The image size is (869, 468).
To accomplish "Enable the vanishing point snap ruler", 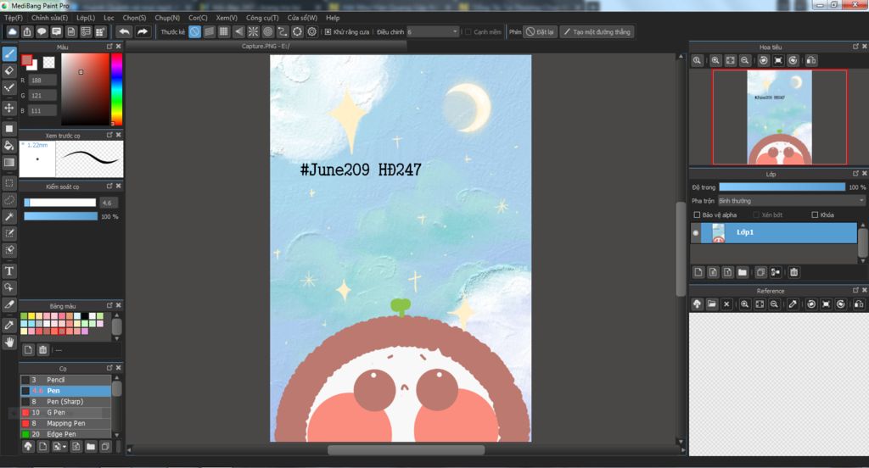I will click(x=238, y=31).
